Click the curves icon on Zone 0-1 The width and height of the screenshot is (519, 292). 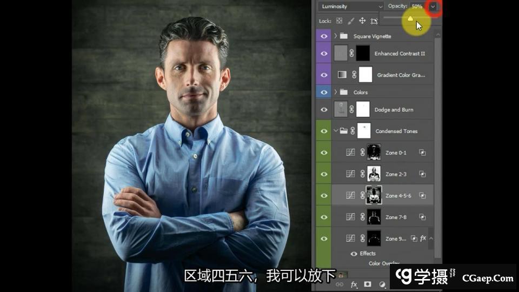pos(350,153)
